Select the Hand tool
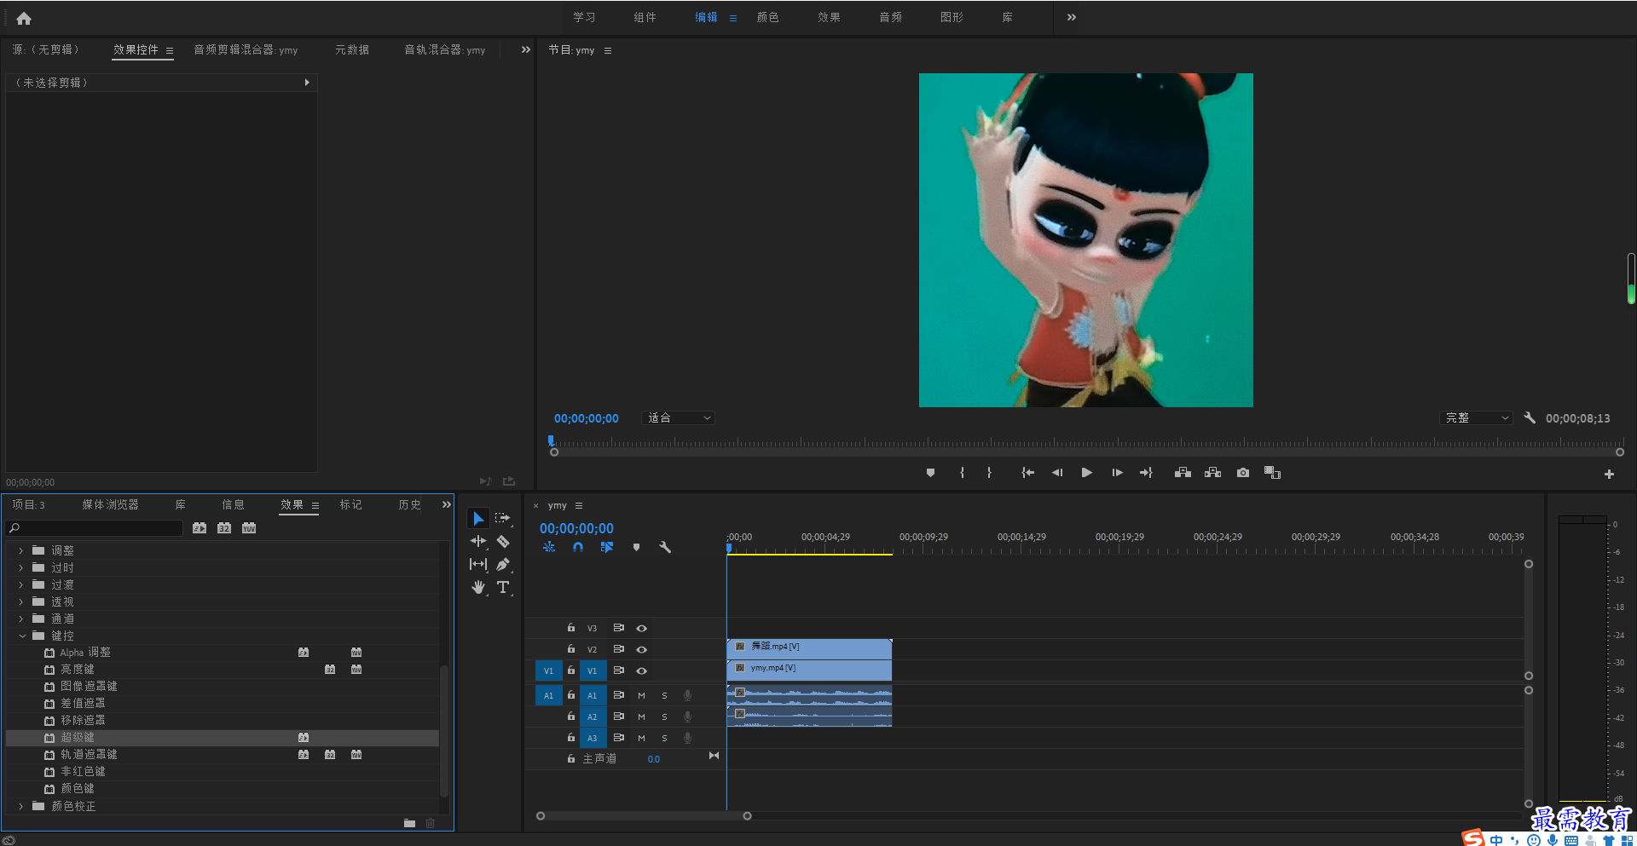This screenshot has width=1637, height=846. point(478,587)
